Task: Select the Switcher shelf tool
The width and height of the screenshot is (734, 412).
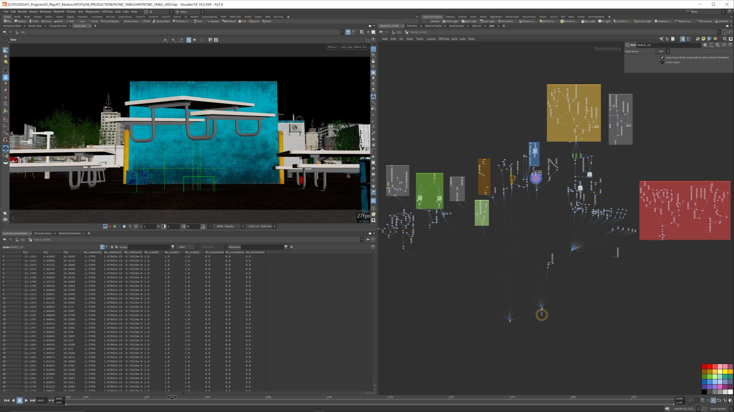Action: click(x=722, y=21)
